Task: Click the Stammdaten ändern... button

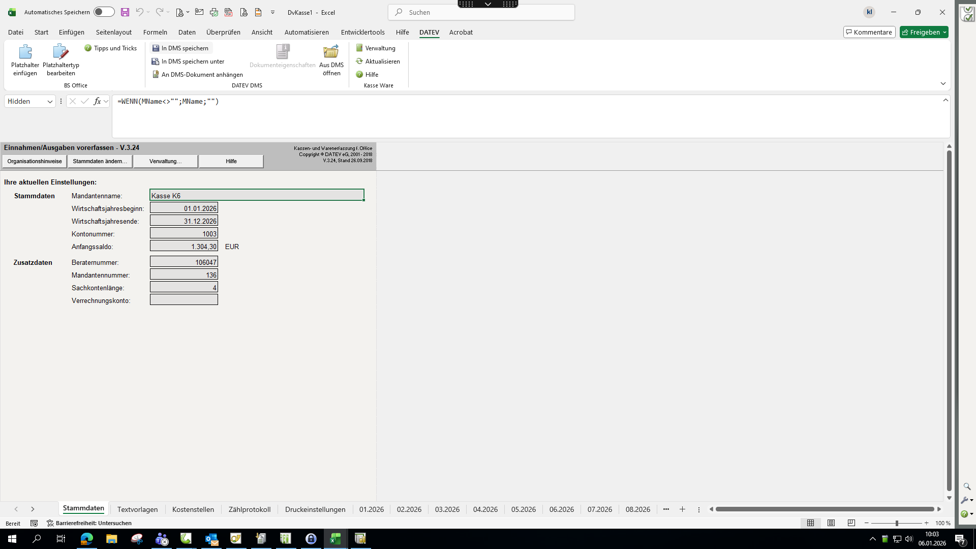Action: (x=100, y=161)
